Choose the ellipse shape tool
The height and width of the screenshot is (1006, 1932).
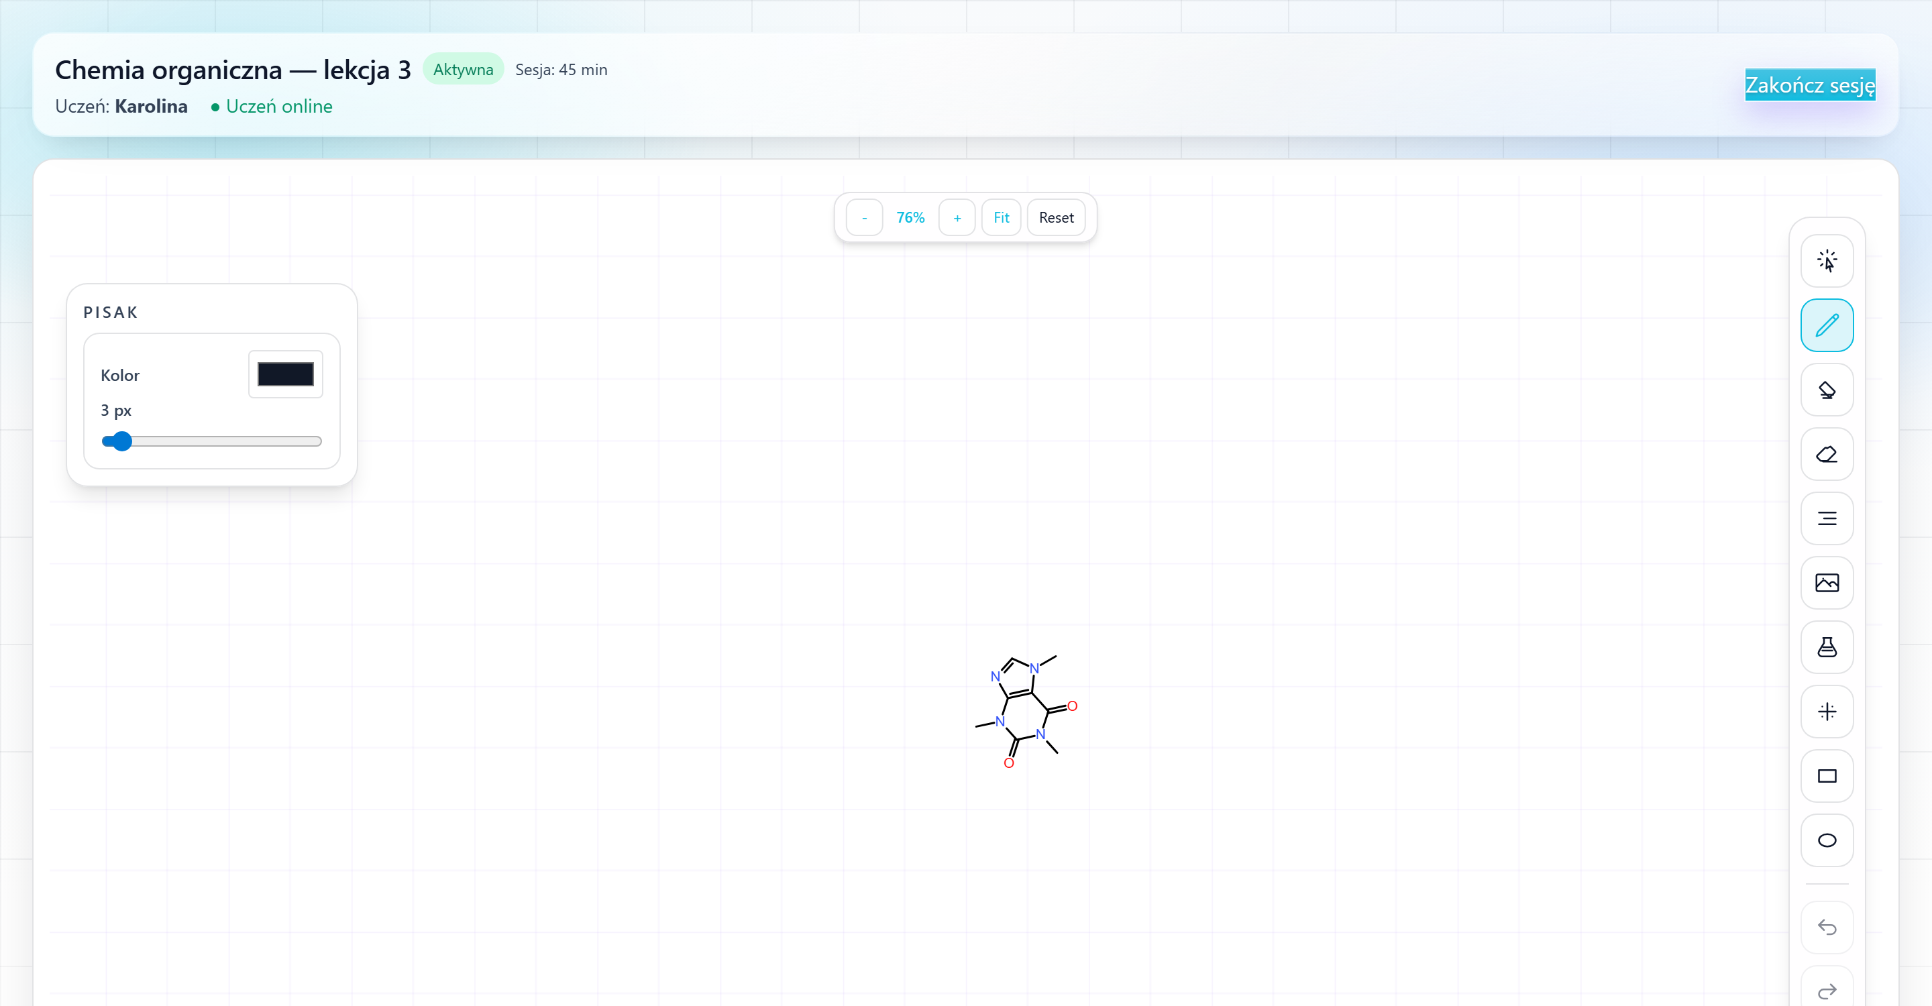(1826, 840)
